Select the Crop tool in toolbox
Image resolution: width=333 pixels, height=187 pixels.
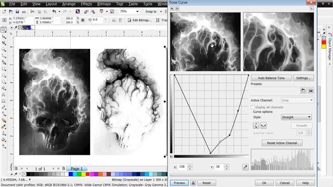pyautogui.click(x=4, y=43)
